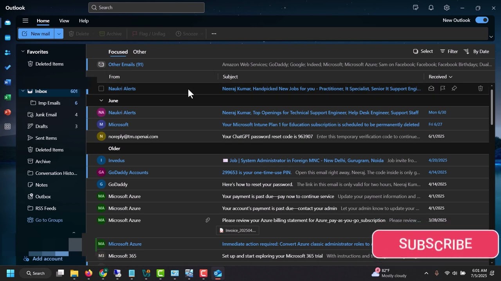
Task: Open Task View on the taskbar
Action: 60,273
